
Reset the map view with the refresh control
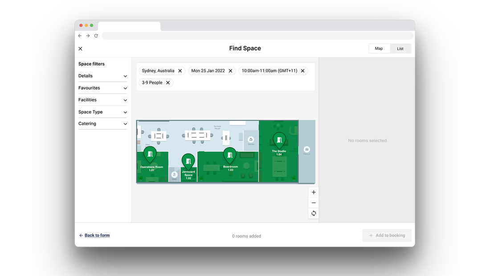[x=313, y=213]
